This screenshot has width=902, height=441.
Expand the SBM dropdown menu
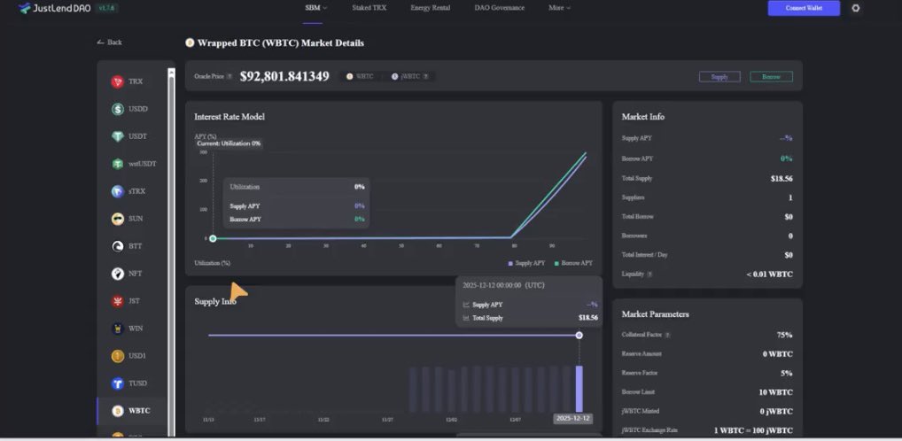[315, 8]
